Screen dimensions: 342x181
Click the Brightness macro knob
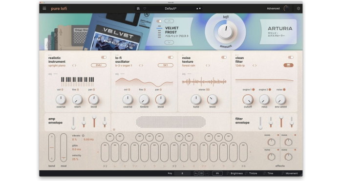pos(228,173)
